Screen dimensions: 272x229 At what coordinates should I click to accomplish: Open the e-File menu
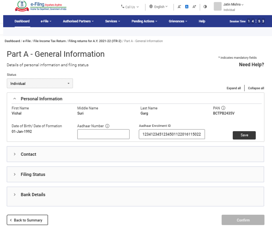click(46, 21)
